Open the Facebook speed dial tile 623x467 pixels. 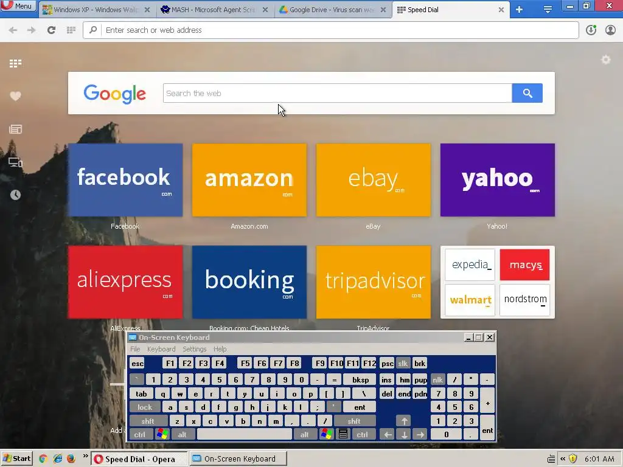125,180
